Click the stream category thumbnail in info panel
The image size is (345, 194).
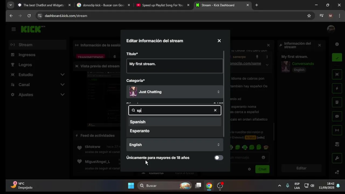pos(285,67)
